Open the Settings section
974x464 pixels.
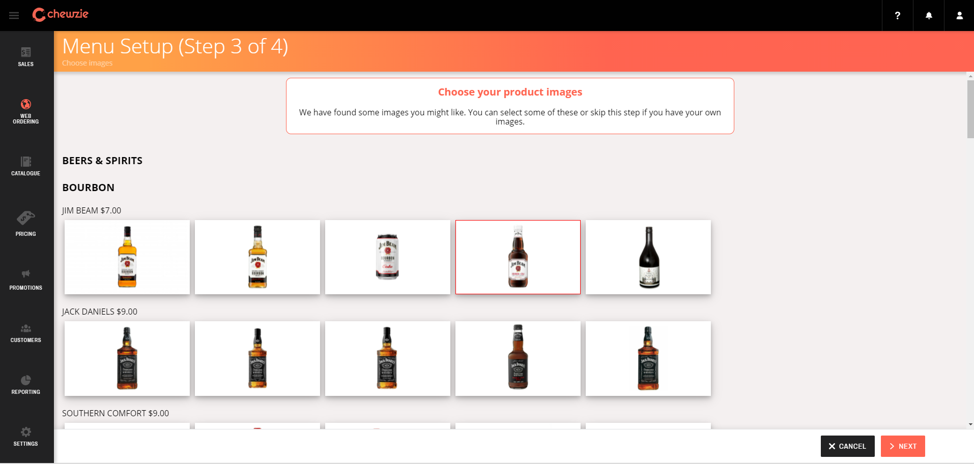tap(26, 437)
